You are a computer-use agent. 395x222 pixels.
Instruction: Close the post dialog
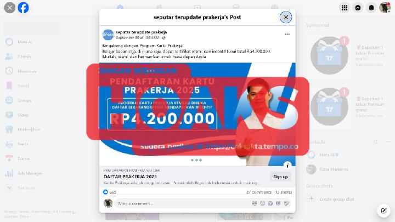pyautogui.click(x=286, y=17)
